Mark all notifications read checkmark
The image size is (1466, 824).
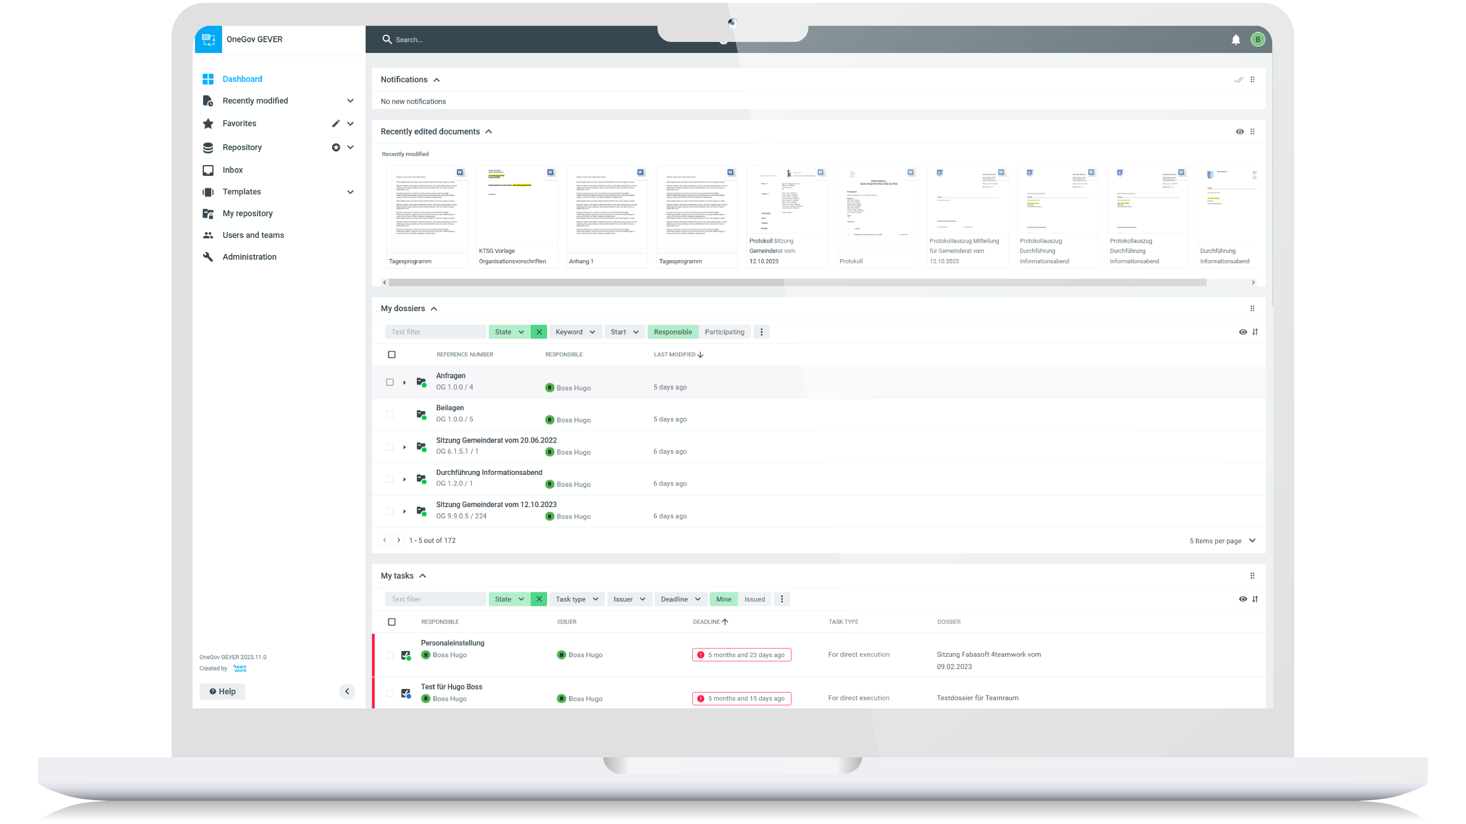1238,79
